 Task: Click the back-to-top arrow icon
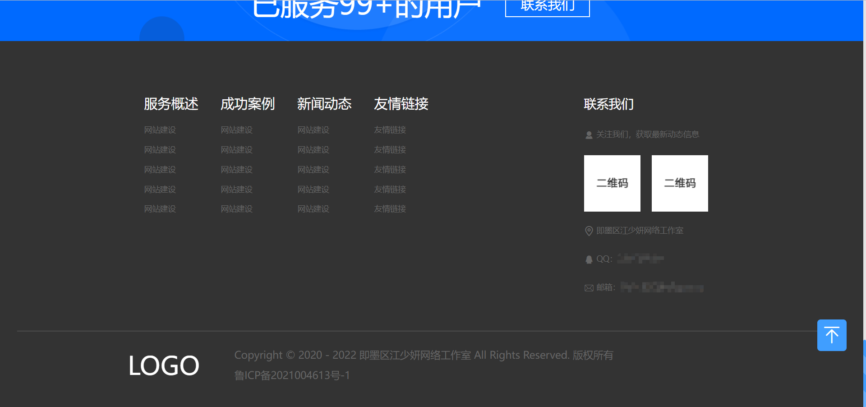(x=832, y=335)
